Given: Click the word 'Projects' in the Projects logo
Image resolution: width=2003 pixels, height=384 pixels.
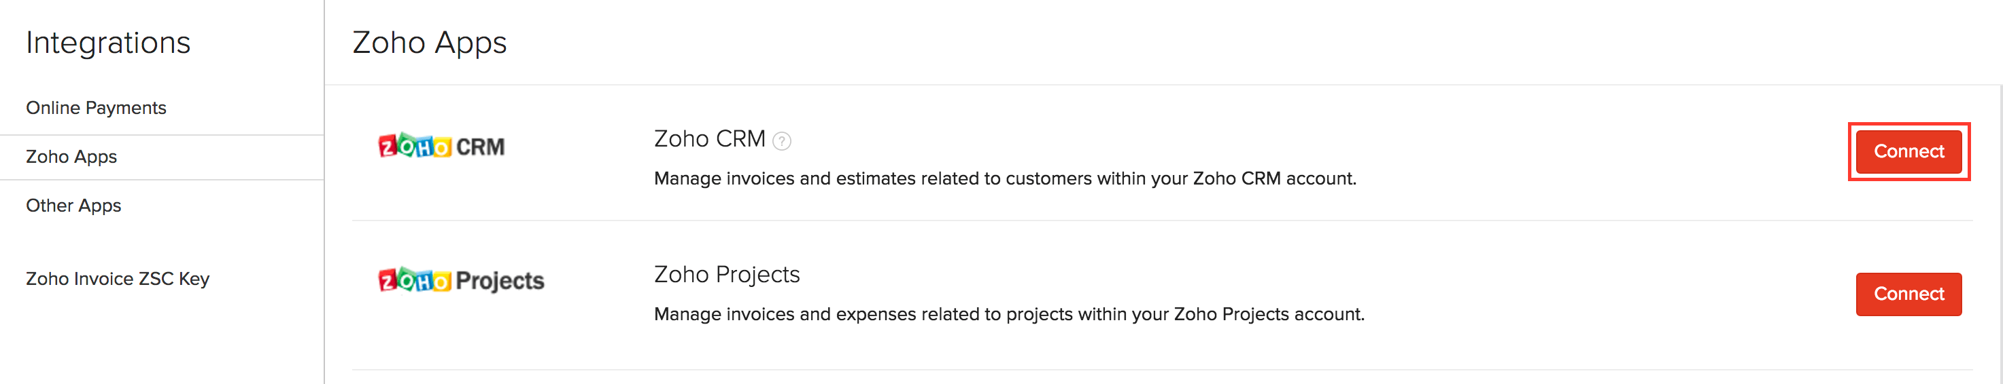Looking at the screenshot, I should tap(499, 281).
